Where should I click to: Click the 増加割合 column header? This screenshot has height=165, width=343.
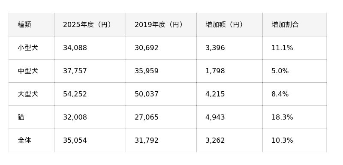[295, 24]
